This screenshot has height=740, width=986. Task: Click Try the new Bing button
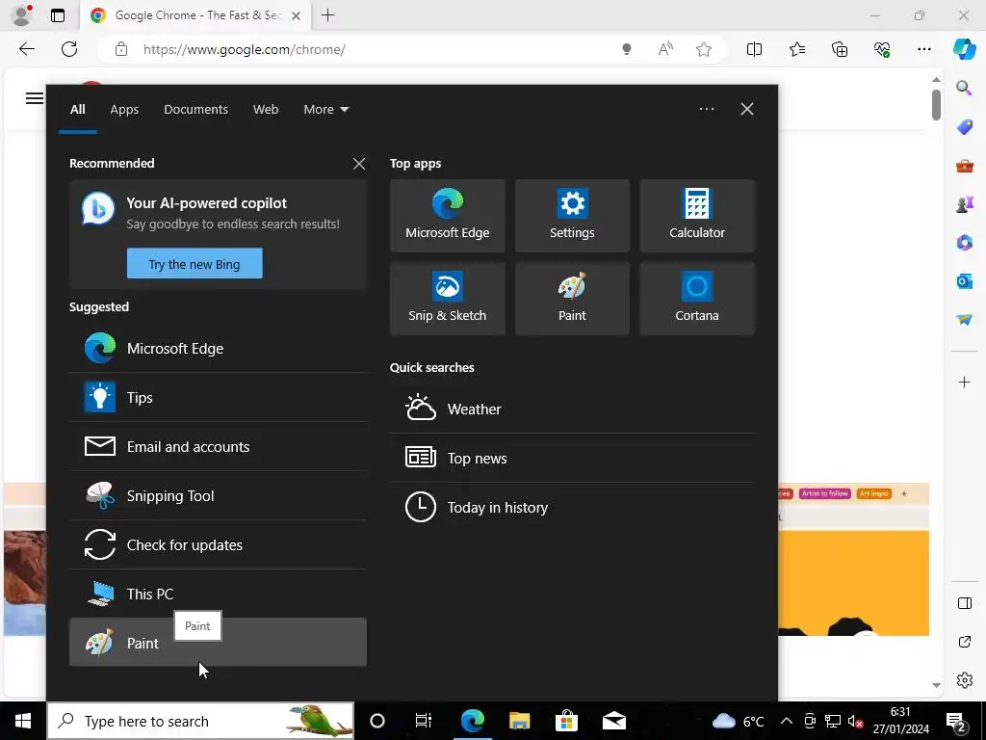pos(195,264)
